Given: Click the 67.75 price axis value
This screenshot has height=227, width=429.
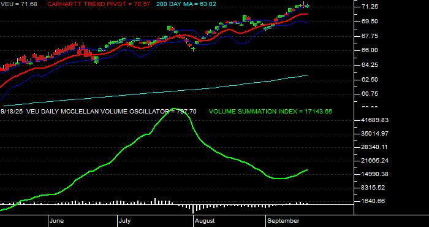Looking at the screenshot, I should coord(370,36).
